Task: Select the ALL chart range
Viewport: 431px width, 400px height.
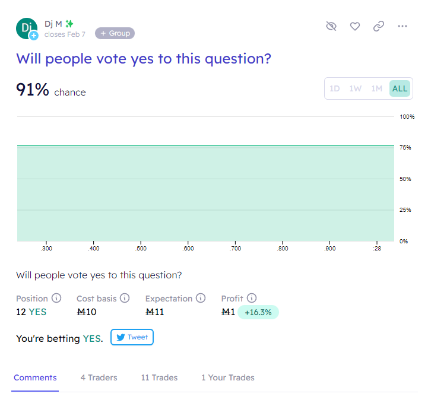Action: click(x=400, y=88)
